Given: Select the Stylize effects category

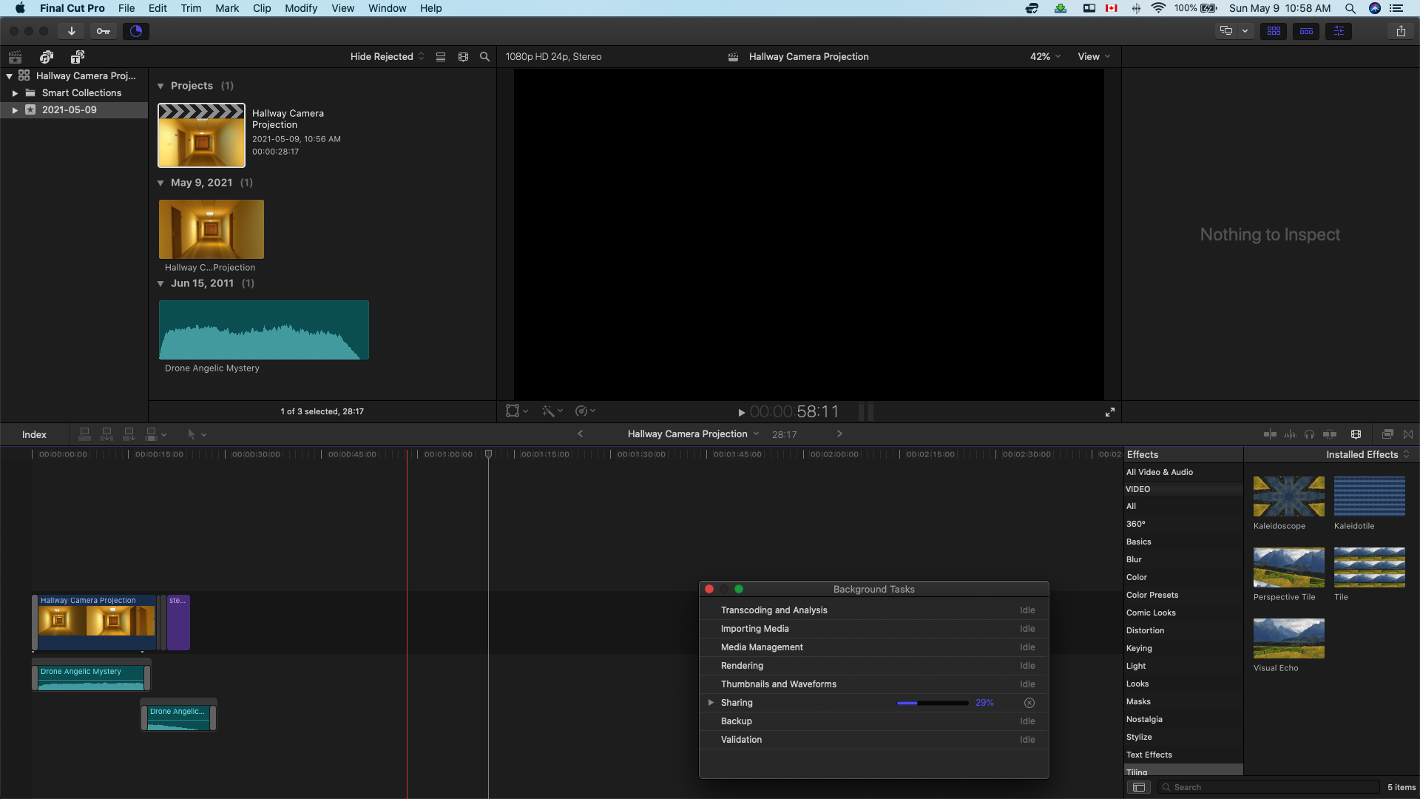Looking at the screenshot, I should (x=1183, y=738).
